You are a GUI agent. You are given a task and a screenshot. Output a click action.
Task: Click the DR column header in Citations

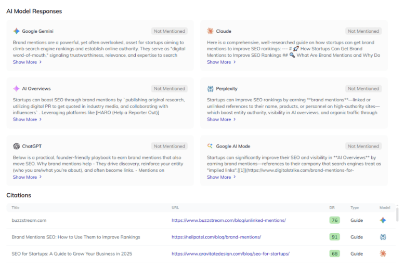point(332,208)
